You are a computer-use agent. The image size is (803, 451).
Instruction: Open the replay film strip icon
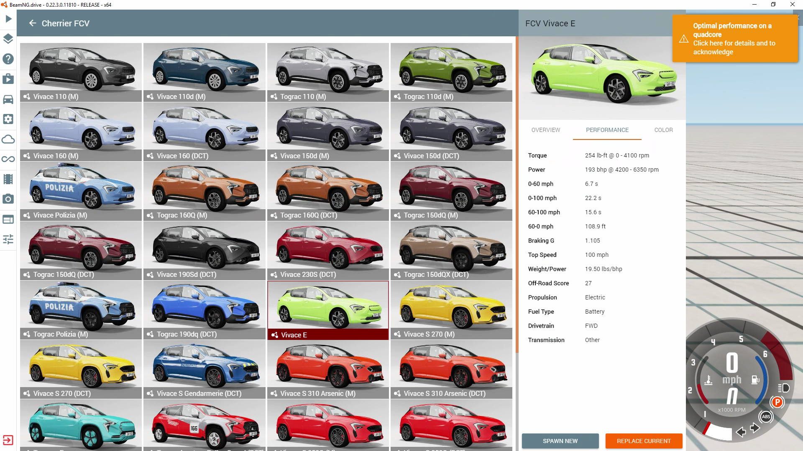coord(8,179)
